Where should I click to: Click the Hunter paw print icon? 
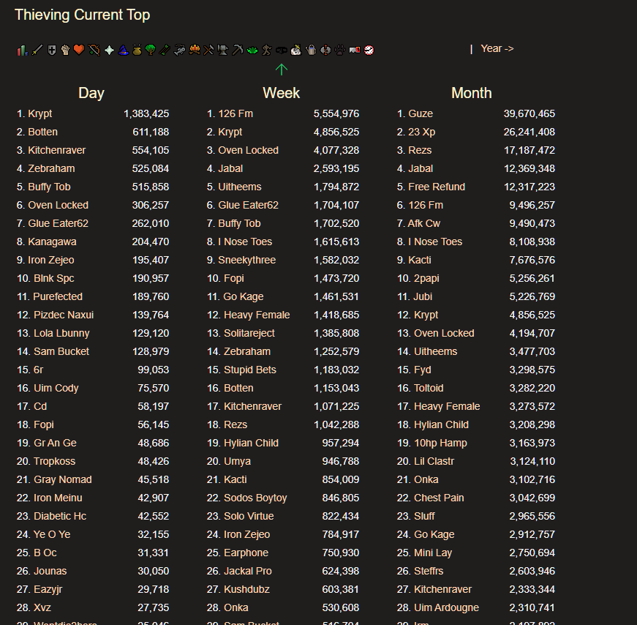[x=340, y=49]
